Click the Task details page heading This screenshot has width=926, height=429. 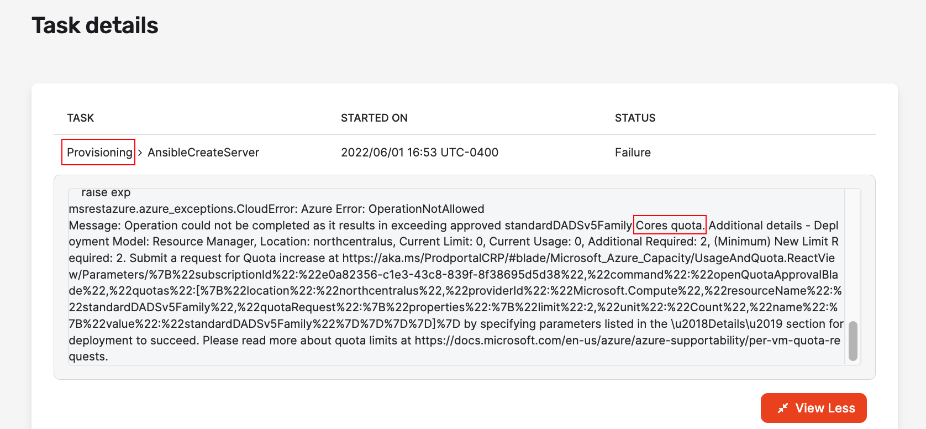95,25
